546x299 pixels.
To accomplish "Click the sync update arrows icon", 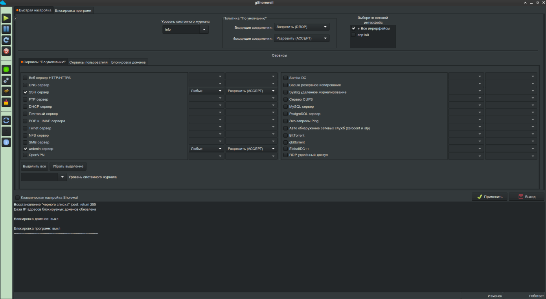I will [x=6, y=120].
